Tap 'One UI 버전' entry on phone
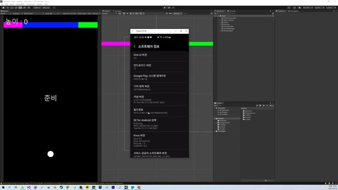Image resolution: width=338 pixels, height=190 pixels. point(159,56)
